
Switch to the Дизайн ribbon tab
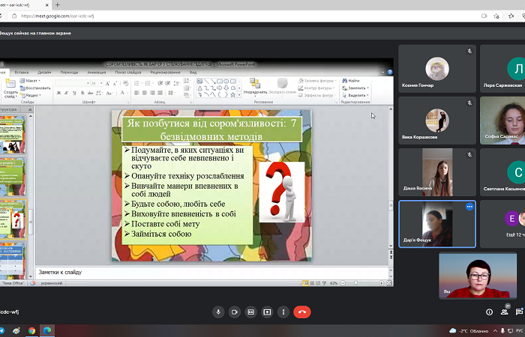44,73
